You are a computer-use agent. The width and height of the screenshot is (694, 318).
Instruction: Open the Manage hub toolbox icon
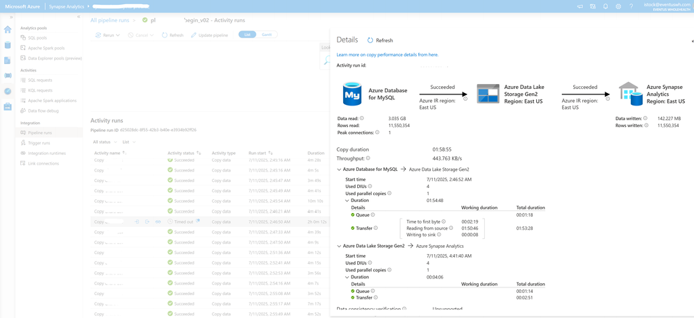tap(8, 106)
